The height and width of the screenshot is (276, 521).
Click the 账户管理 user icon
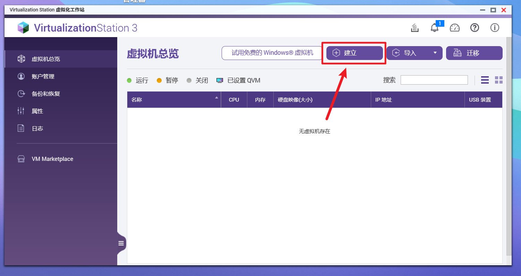point(21,76)
